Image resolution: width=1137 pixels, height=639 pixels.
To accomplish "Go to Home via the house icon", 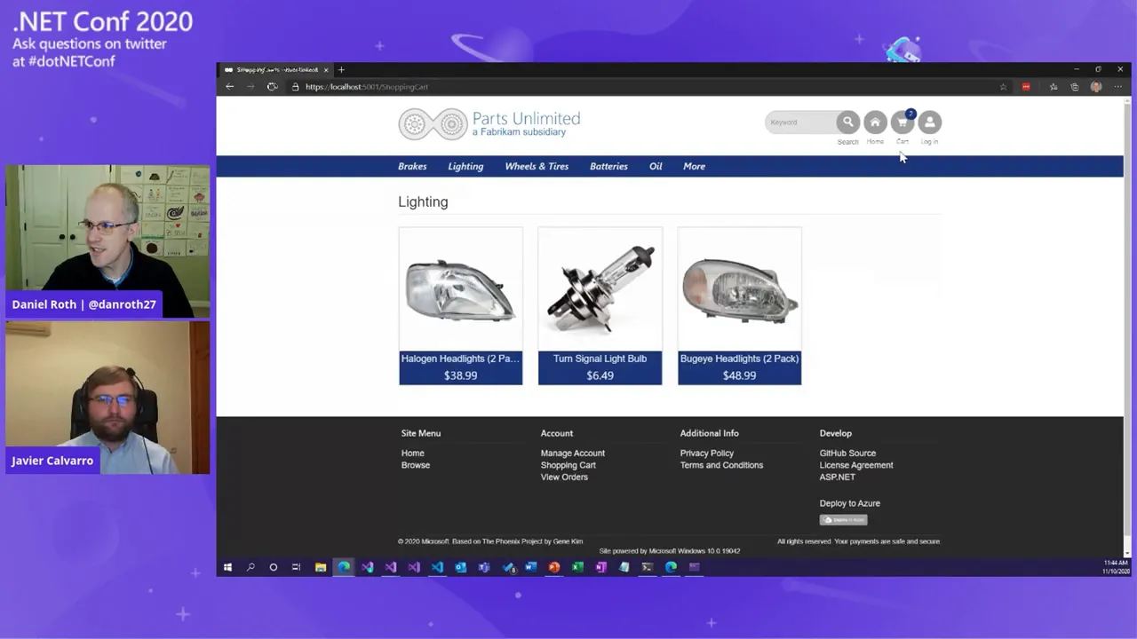I will 875,122.
